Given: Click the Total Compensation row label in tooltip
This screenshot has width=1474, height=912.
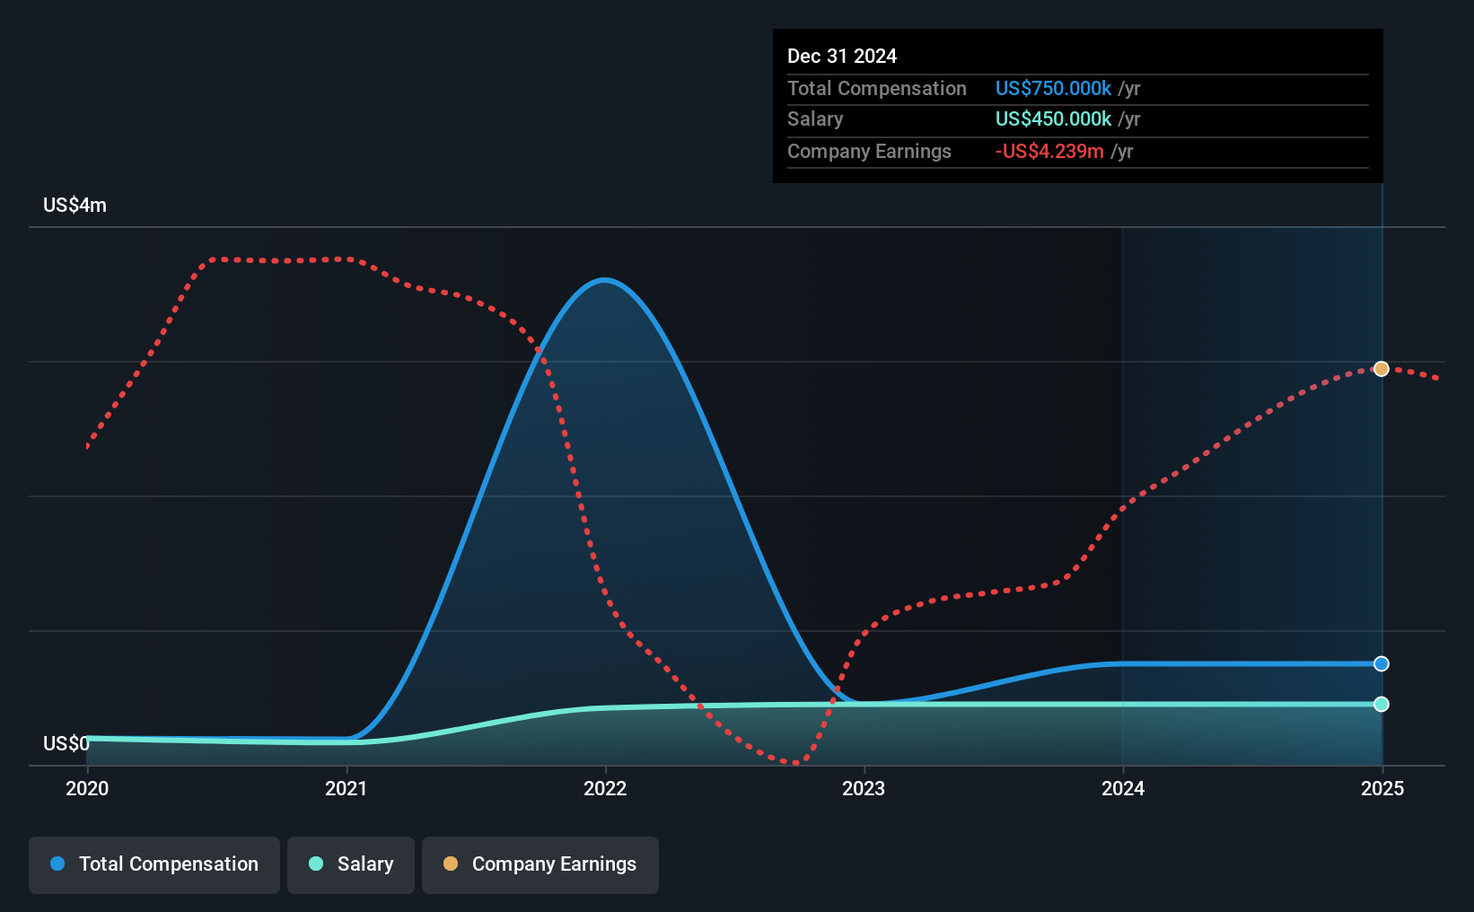Looking at the screenshot, I should pos(877,88).
